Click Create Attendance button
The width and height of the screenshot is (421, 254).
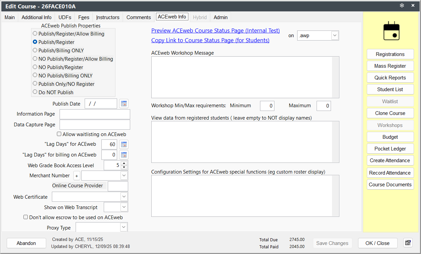pyautogui.click(x=390, y=160)
